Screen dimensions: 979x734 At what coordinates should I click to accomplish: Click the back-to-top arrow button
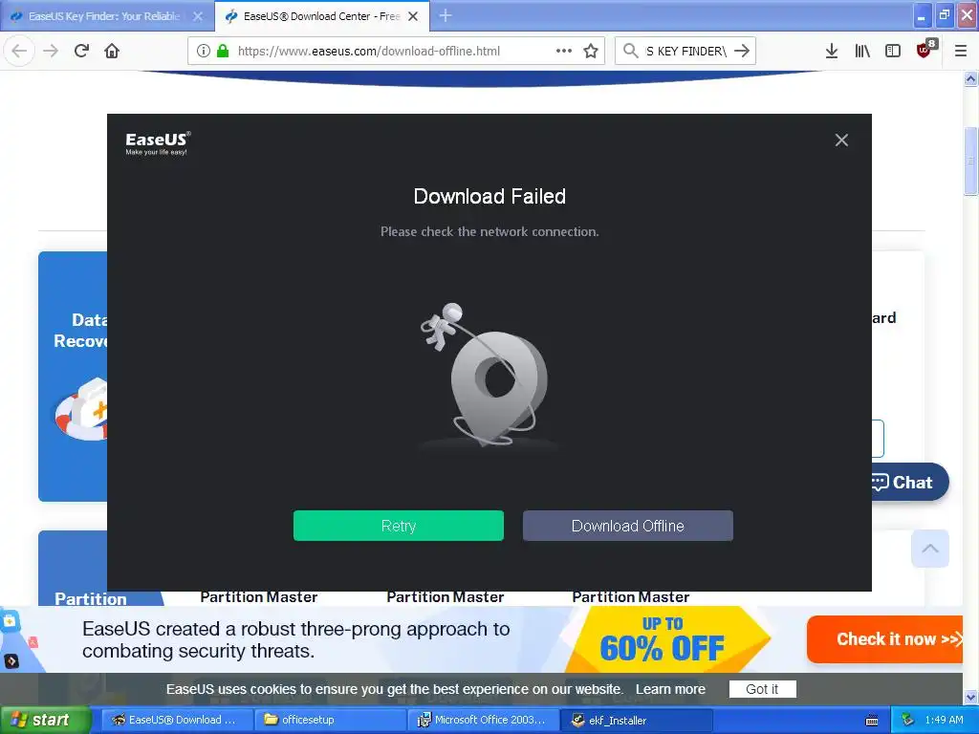pyautogui.click(x=929, y=549)
